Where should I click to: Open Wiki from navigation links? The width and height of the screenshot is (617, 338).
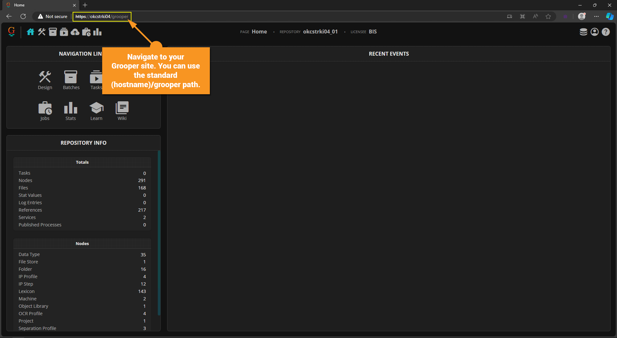click(122, 111)
